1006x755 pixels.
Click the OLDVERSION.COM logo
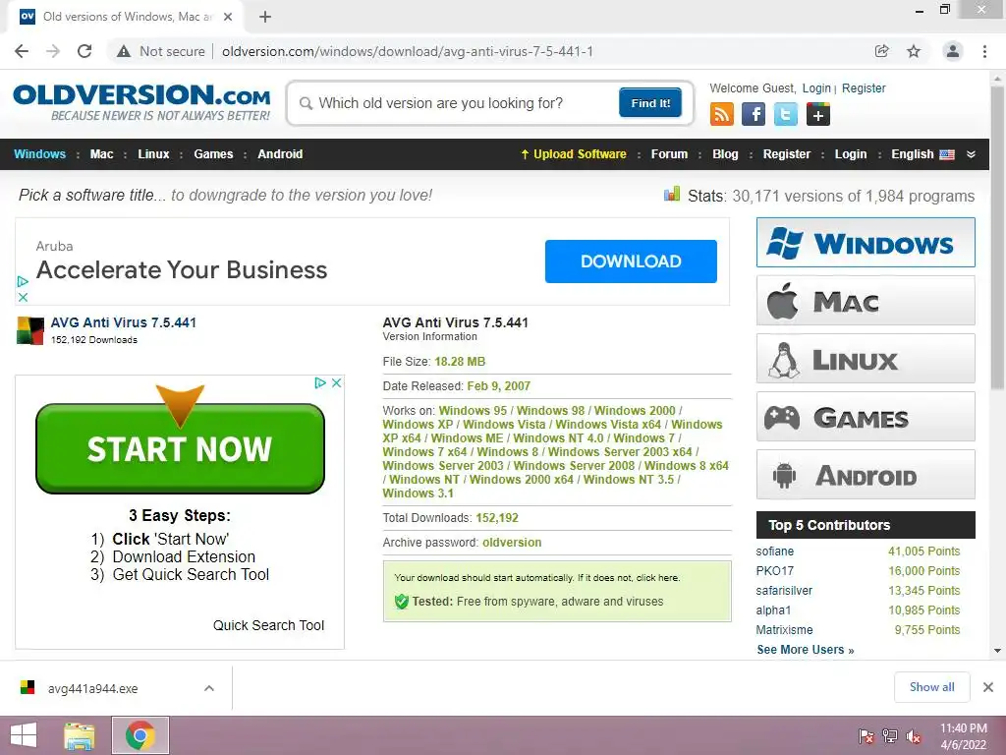[x=141, y=102]
